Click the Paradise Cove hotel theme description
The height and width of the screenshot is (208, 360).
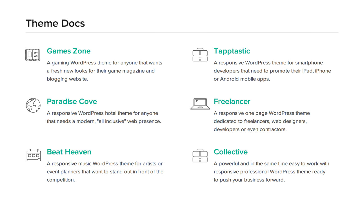(x=104, y=117)
